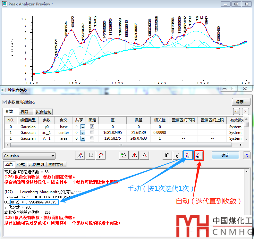
Task: Uncheck the 固定 box for y0
Action: click(92, 127)
